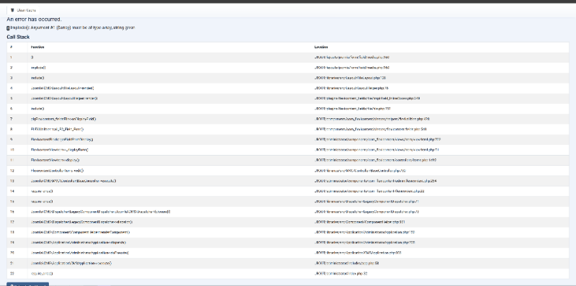Select 'include()' function in row 3
The width and height of the screenshot is (576, 286).
[x=38, y=78]
